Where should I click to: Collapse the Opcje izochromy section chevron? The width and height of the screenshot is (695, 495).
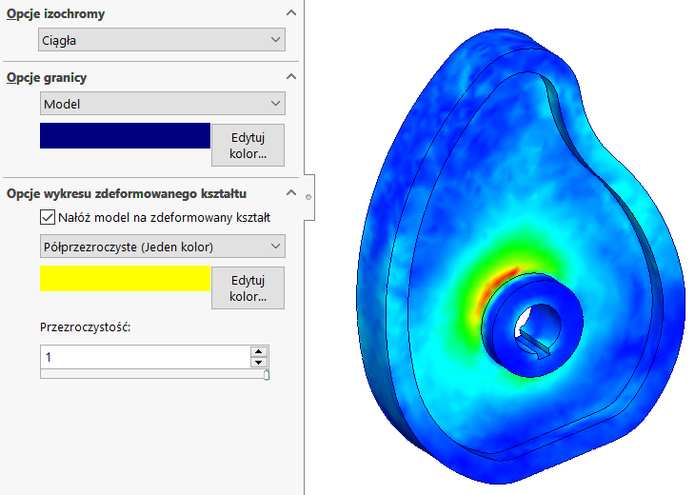click(290, 14)
